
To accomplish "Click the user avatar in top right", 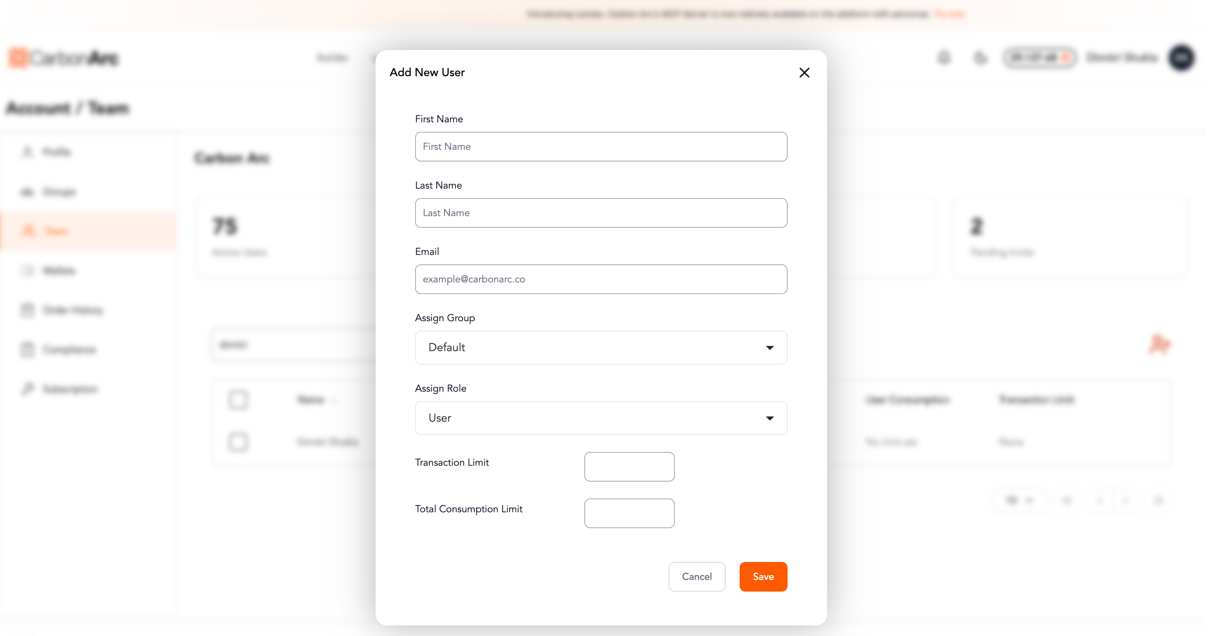I will pyautogui.click(x=1181, y=58).
